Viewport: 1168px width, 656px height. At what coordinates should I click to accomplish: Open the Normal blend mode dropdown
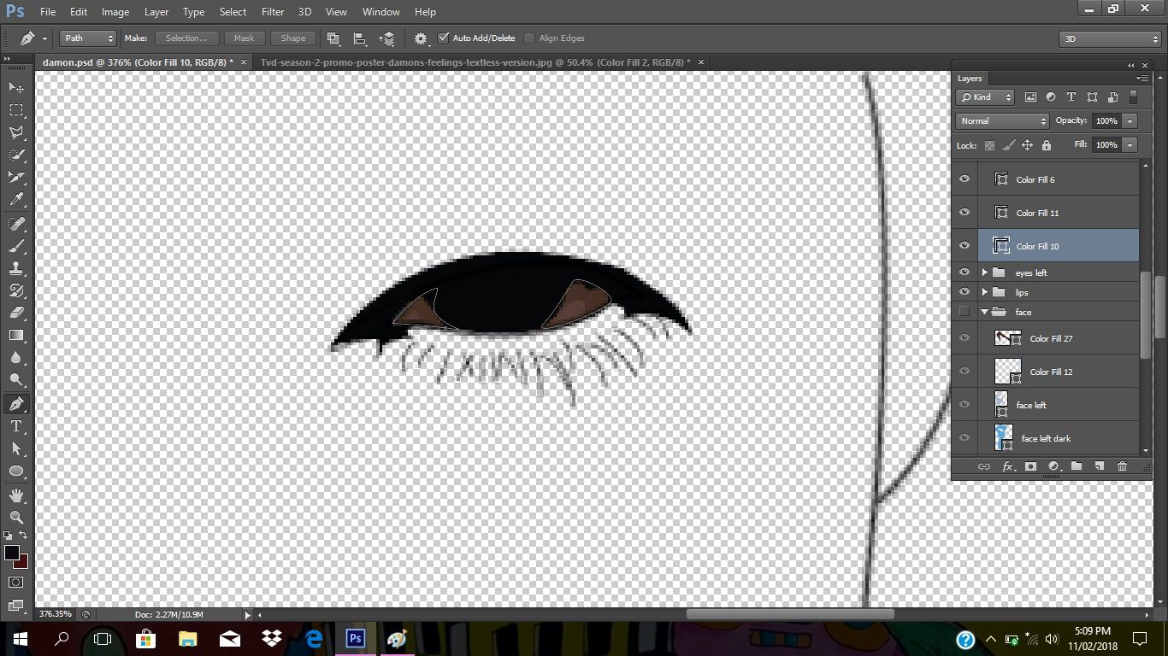tap(1002, 121)
